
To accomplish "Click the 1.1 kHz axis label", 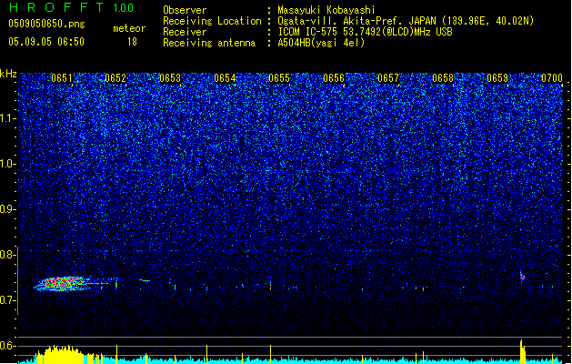I will click(x=7, y=118).
